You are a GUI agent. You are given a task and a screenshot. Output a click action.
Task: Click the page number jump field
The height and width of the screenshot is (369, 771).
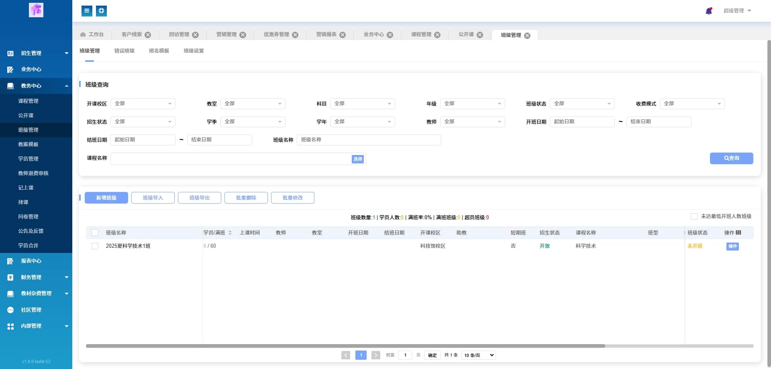click(405, 355)
